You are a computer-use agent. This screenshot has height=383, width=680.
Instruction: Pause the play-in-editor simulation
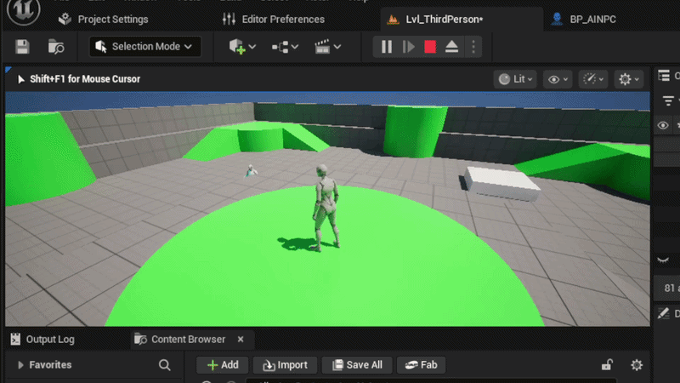tap(387, 47)
